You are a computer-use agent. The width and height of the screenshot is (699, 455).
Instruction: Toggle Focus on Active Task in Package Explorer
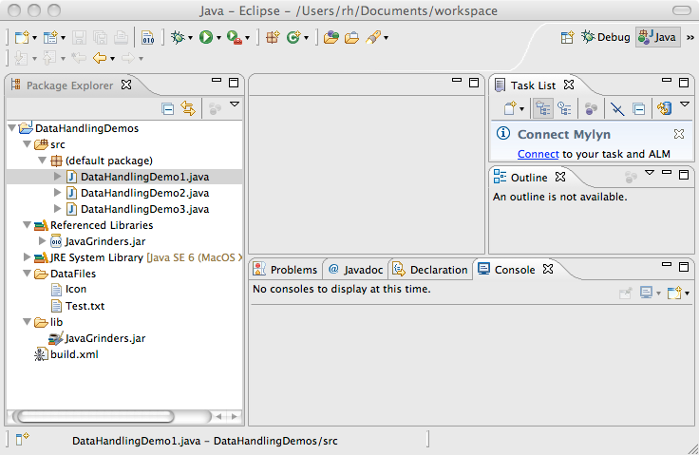(215, 108)
